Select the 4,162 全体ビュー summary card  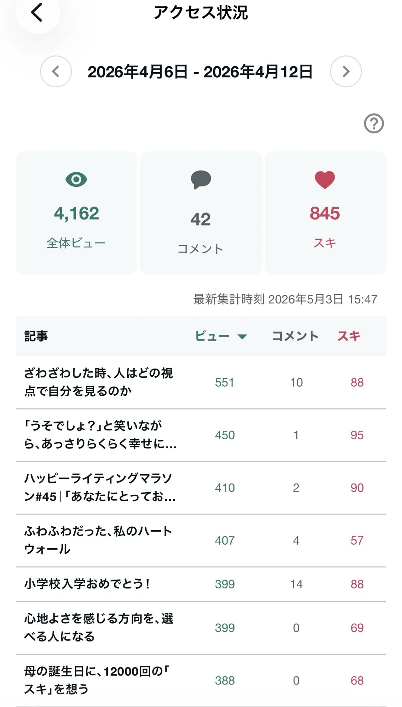coord(77,213)
